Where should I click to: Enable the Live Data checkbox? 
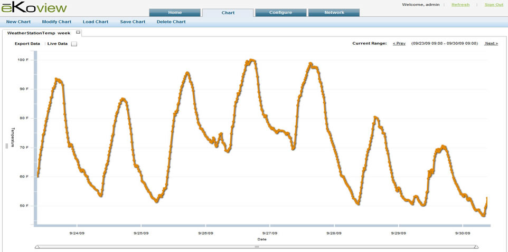(74, 44)
